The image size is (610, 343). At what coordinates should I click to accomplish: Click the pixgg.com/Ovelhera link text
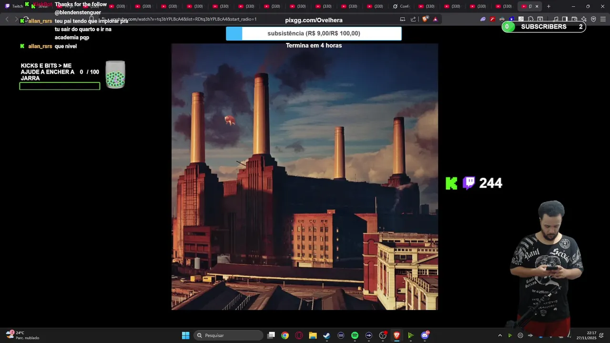(314, 20)
